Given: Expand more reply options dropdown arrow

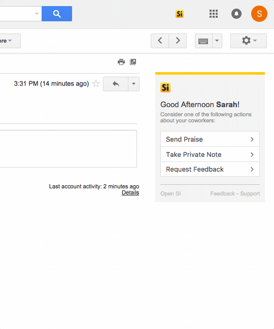Looking at the screenshot, I should tap(133, 84).
